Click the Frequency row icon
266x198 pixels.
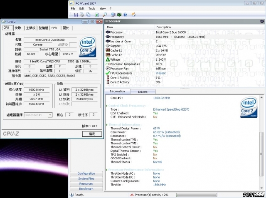[x=108, y=37]
